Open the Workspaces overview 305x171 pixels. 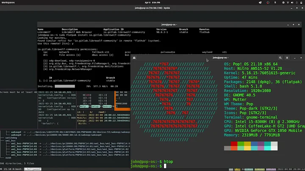8,3
